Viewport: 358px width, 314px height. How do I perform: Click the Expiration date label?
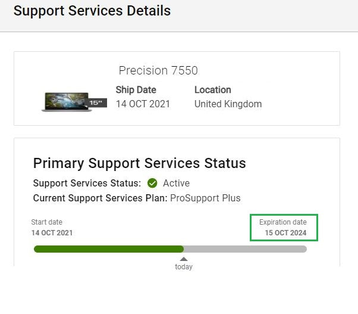[283, 222]
